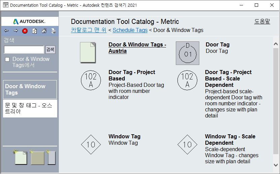This screenshot has width=280, height=174.
Task: Stop loading with the red X icon
Action: tap(25, 31)
